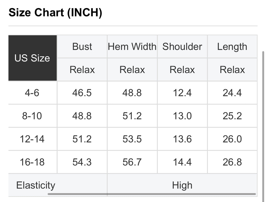The width and height of the screenshot is (266, 202).
Task: Click the 16-18 size row label
Action: pos(32,162)
